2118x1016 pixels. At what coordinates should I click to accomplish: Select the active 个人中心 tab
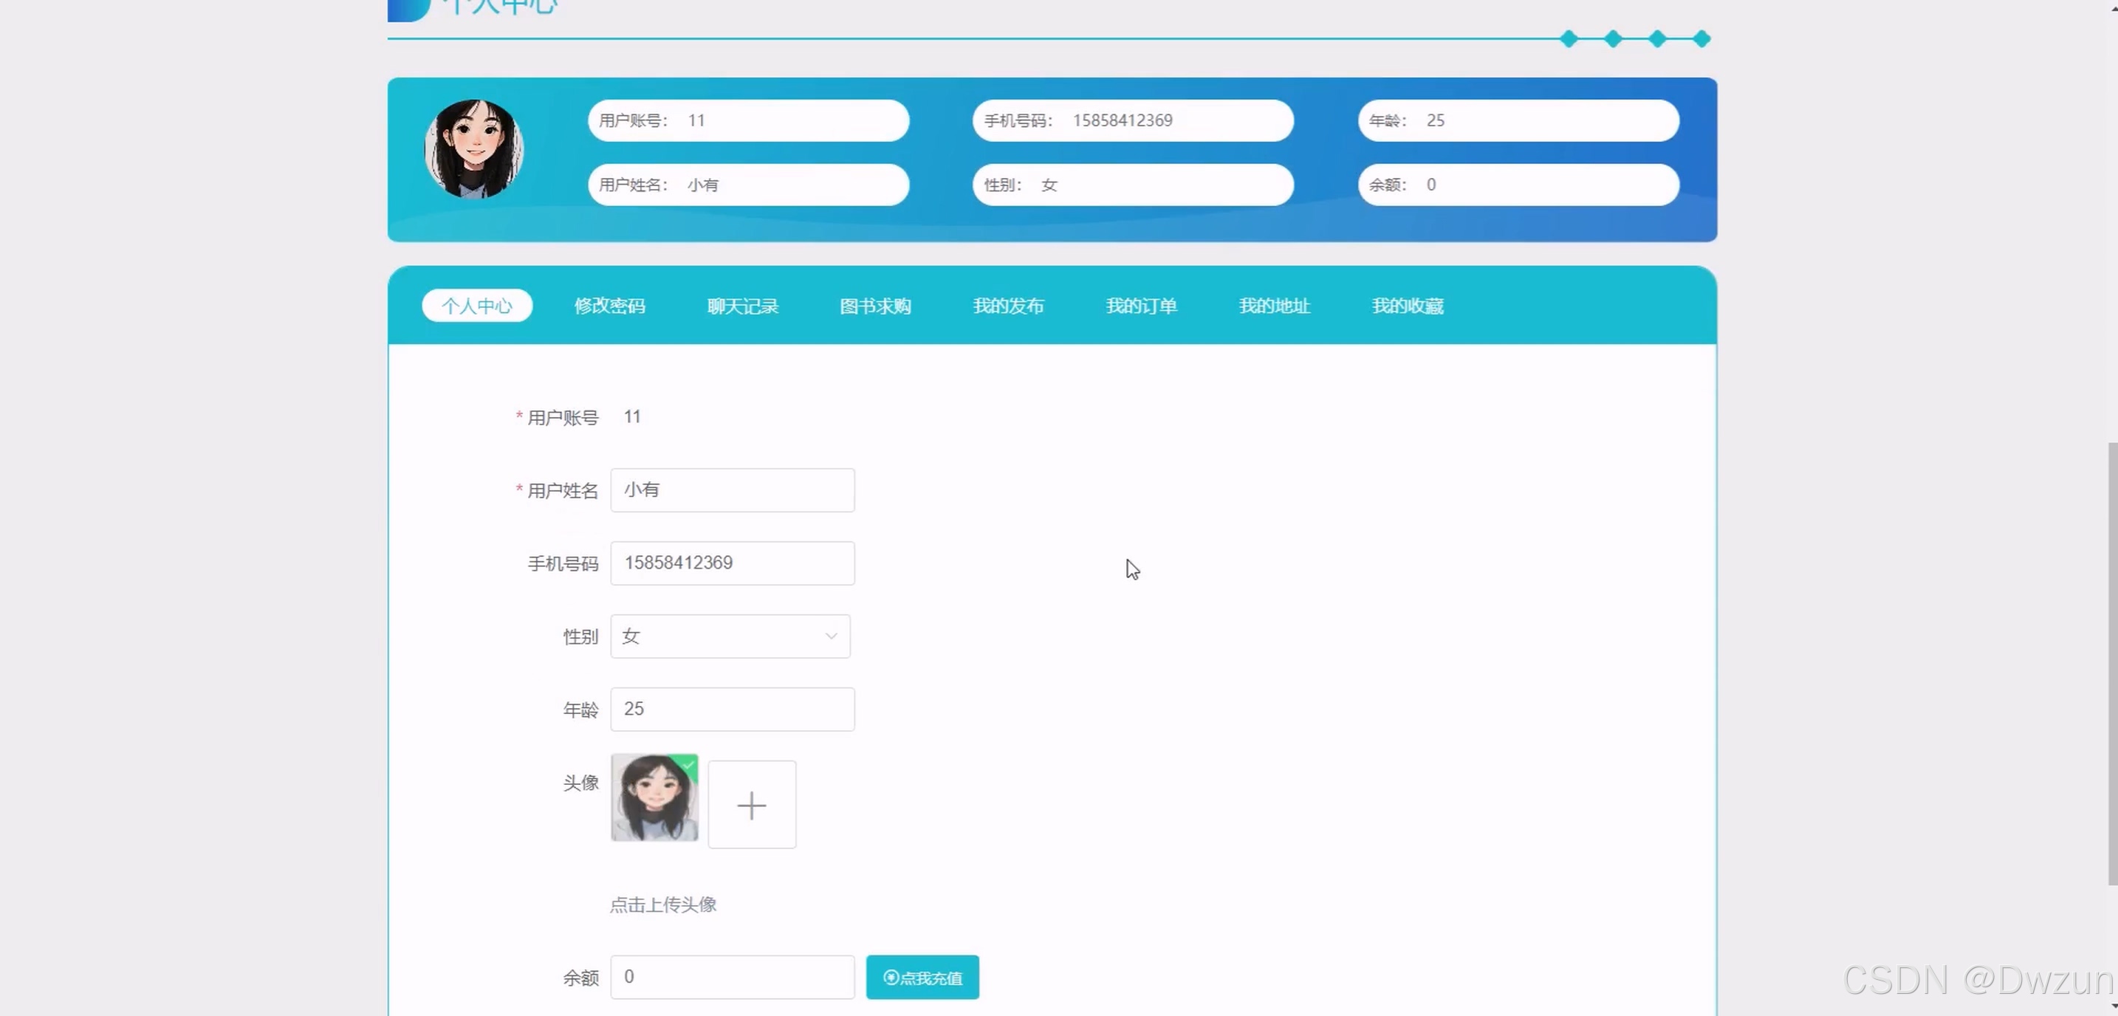point(477,306)
